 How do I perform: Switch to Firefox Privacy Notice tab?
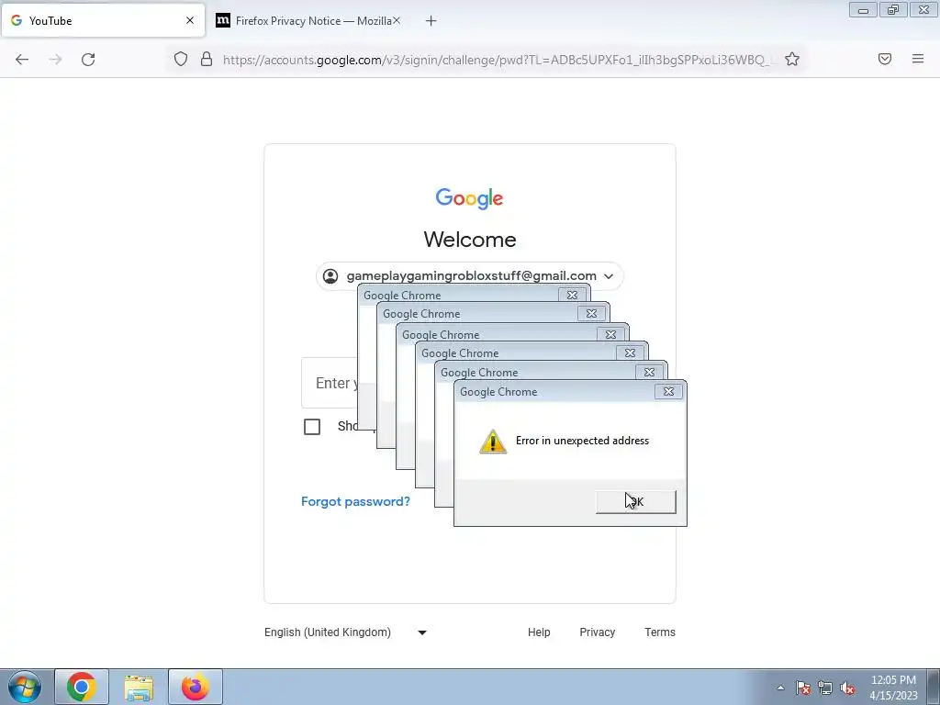click(x=308, y=20)
